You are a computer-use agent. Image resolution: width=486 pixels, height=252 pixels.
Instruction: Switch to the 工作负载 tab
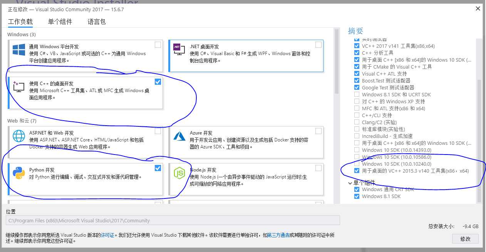tap(20, 22)
